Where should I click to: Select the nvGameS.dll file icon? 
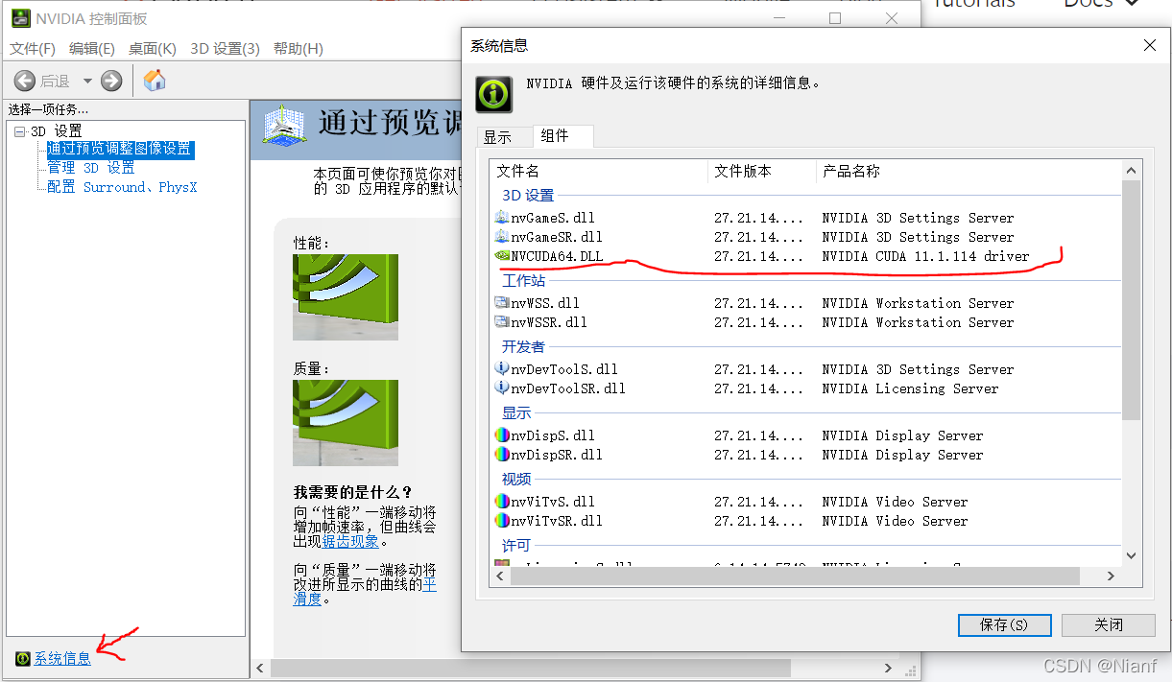pos(501,218)
